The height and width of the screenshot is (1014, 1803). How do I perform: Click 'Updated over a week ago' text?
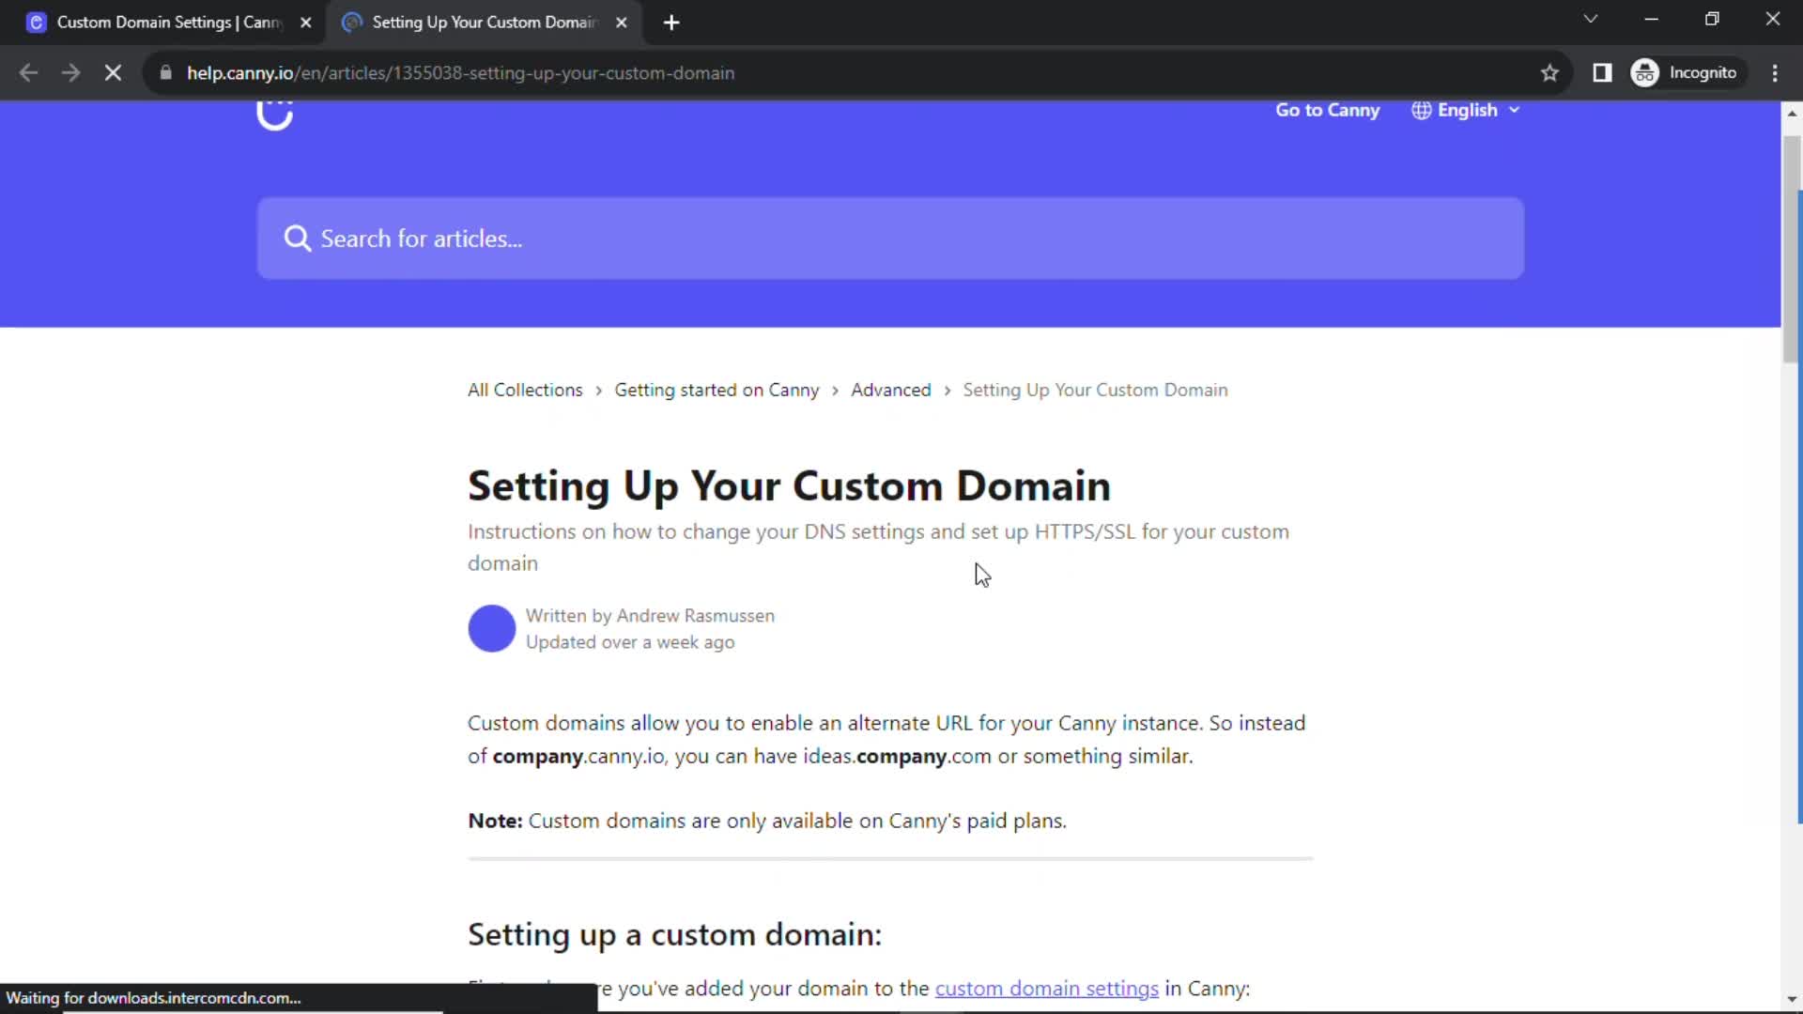click(x=630, y=642)
